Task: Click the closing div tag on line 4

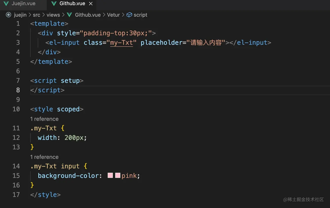Action: pyautogui.click(x=49, y=52)
